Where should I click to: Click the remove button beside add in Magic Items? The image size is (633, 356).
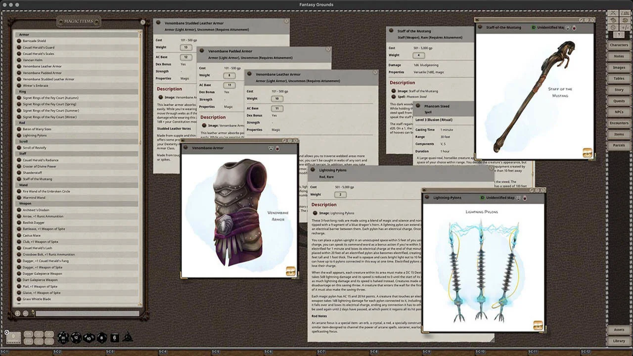pos(26,313)
